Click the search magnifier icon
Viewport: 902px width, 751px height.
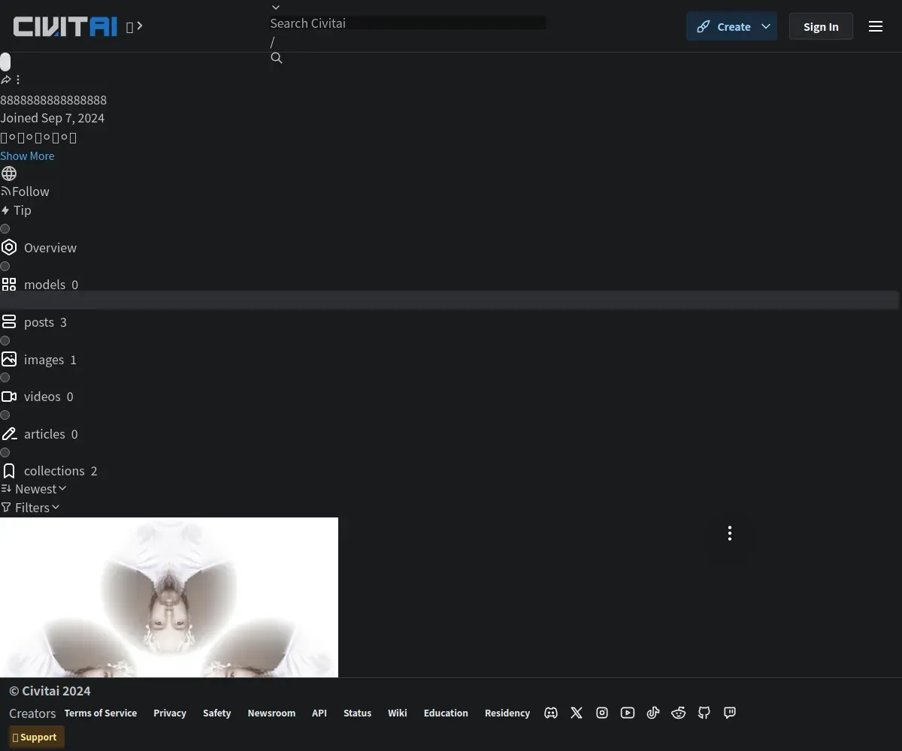277,59
